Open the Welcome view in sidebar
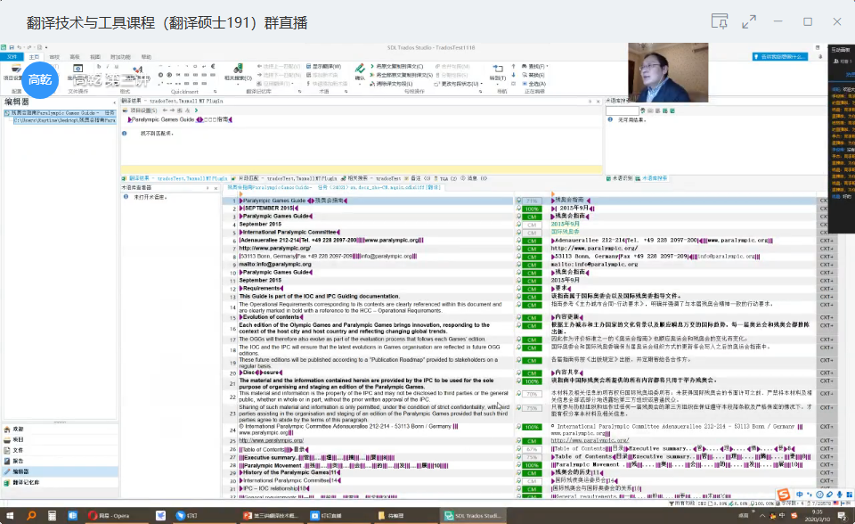This screenshot has height=524, width=855. pyautogui.click(x=19, y=429)
